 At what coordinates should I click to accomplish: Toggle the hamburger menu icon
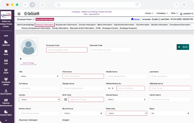[19, 14]
